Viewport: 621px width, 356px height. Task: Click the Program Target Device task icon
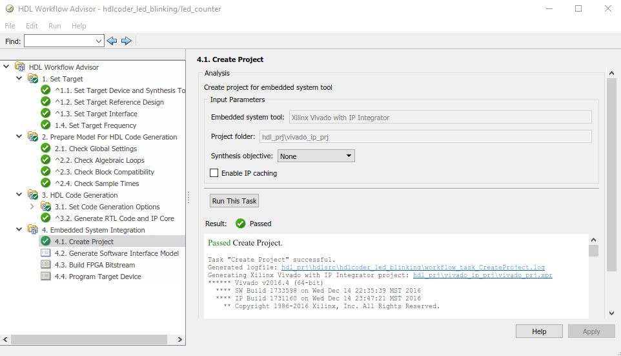(46, 277)
